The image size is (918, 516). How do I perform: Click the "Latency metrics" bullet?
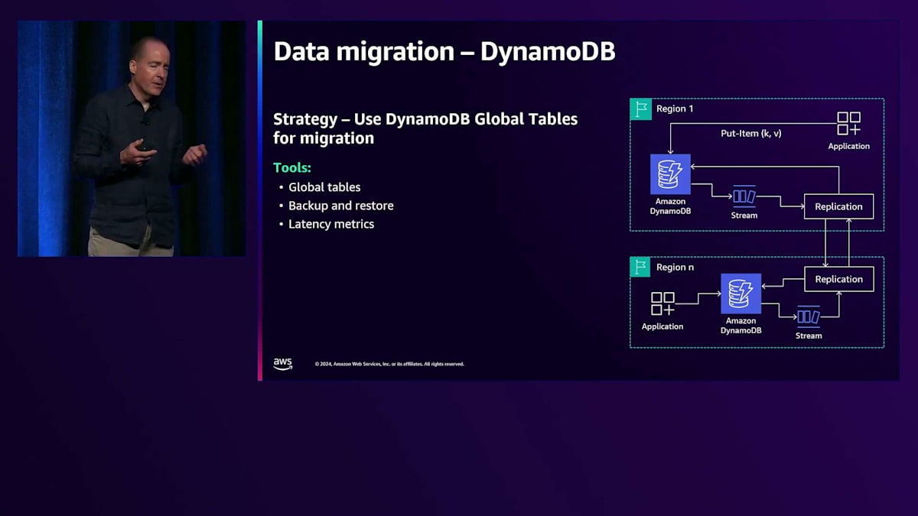(x=331, y=224)
